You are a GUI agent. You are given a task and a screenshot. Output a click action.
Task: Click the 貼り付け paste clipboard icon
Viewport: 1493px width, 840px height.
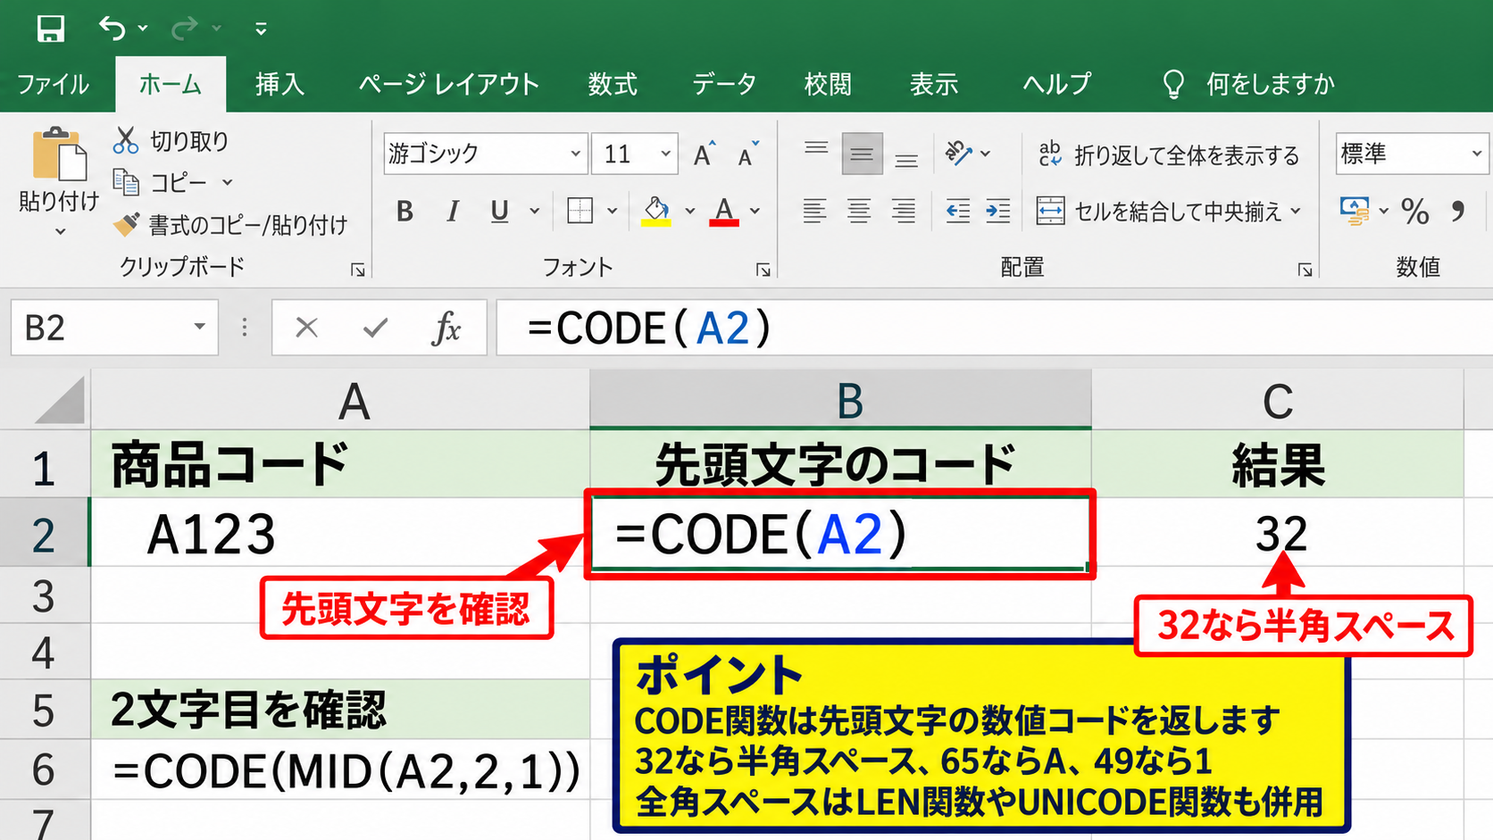point(59,154)
